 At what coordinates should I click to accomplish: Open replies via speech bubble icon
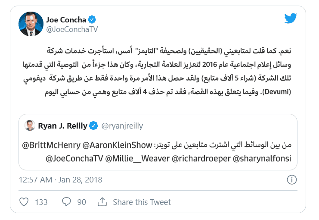click(x=66, y=202)
